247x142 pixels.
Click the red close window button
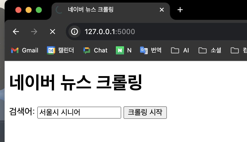[18, 10]
